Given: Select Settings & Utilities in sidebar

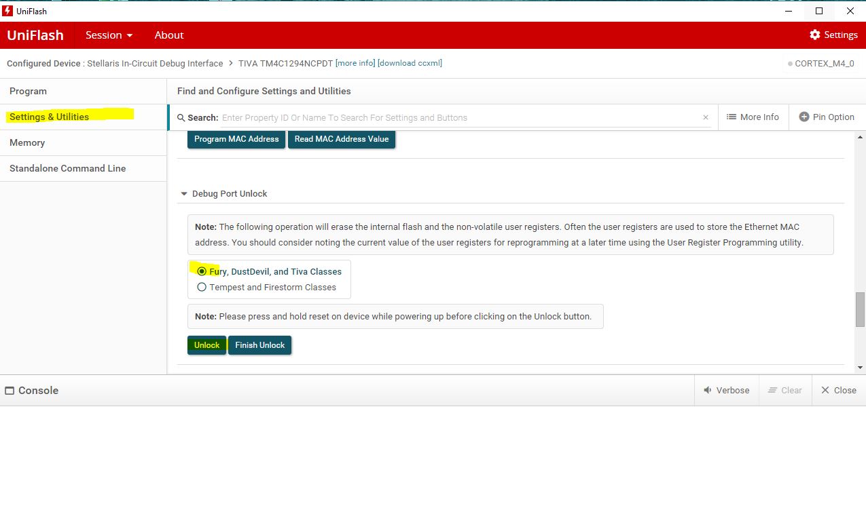Looking at the screenshot, I should pos(84,117).
